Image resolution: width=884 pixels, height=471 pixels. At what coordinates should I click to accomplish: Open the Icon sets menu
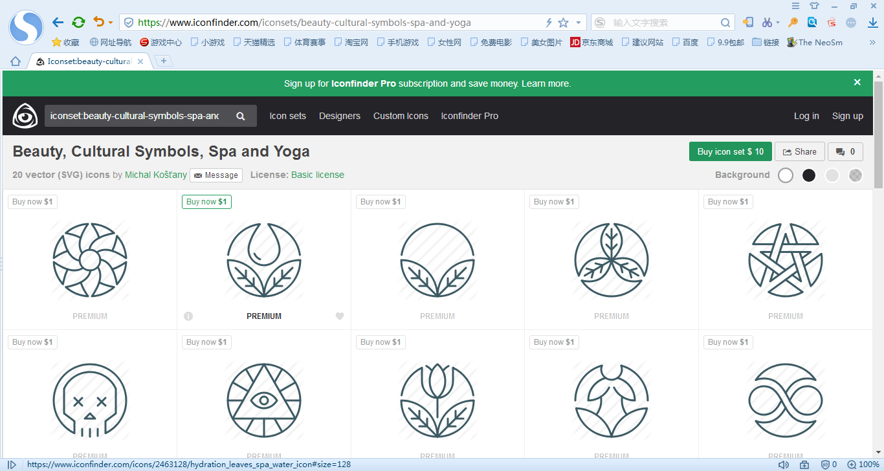pyautogui.click(x=288, y=116)
